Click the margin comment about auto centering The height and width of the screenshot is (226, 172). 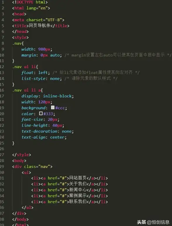[118, 55]
